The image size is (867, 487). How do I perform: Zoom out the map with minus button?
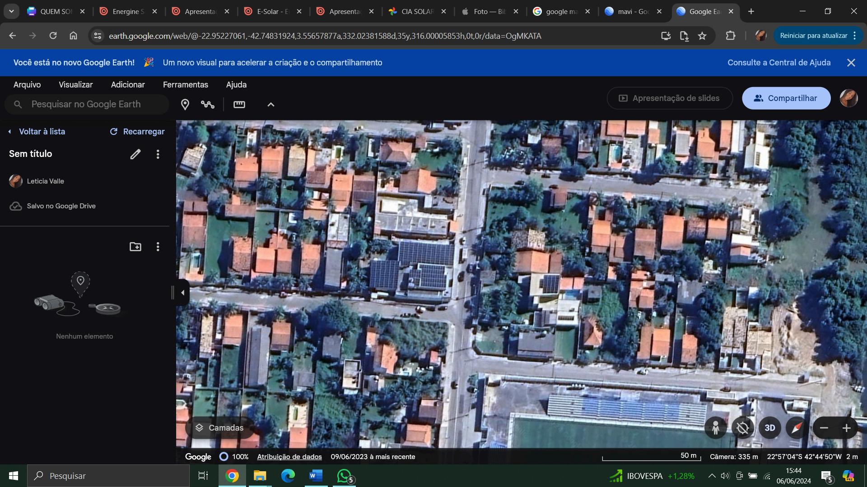(x=824, y=428)
